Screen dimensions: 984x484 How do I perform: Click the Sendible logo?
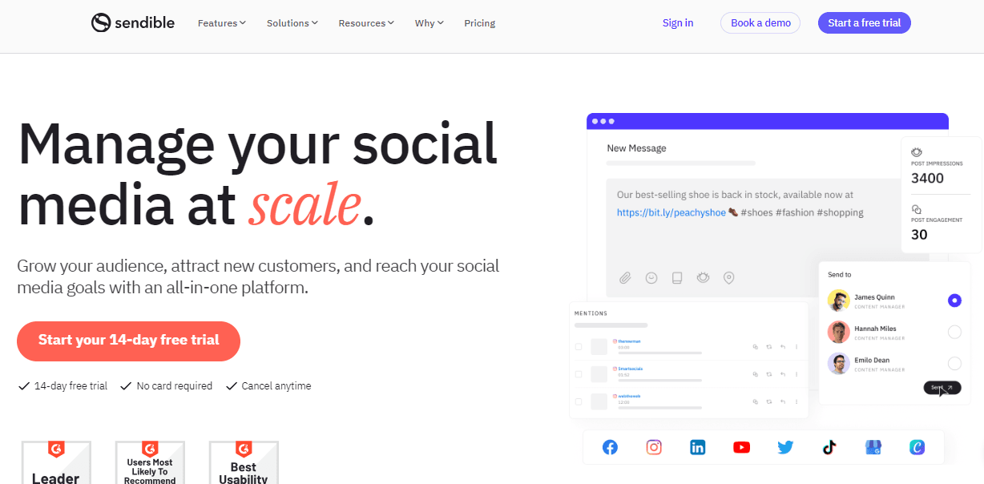[x=132, y=22]
